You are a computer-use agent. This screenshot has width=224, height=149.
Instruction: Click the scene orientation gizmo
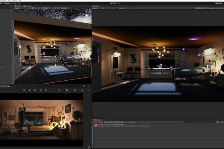pos(87,13)
